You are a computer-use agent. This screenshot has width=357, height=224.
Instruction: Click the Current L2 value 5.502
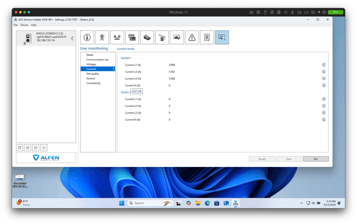click(172, 72)
